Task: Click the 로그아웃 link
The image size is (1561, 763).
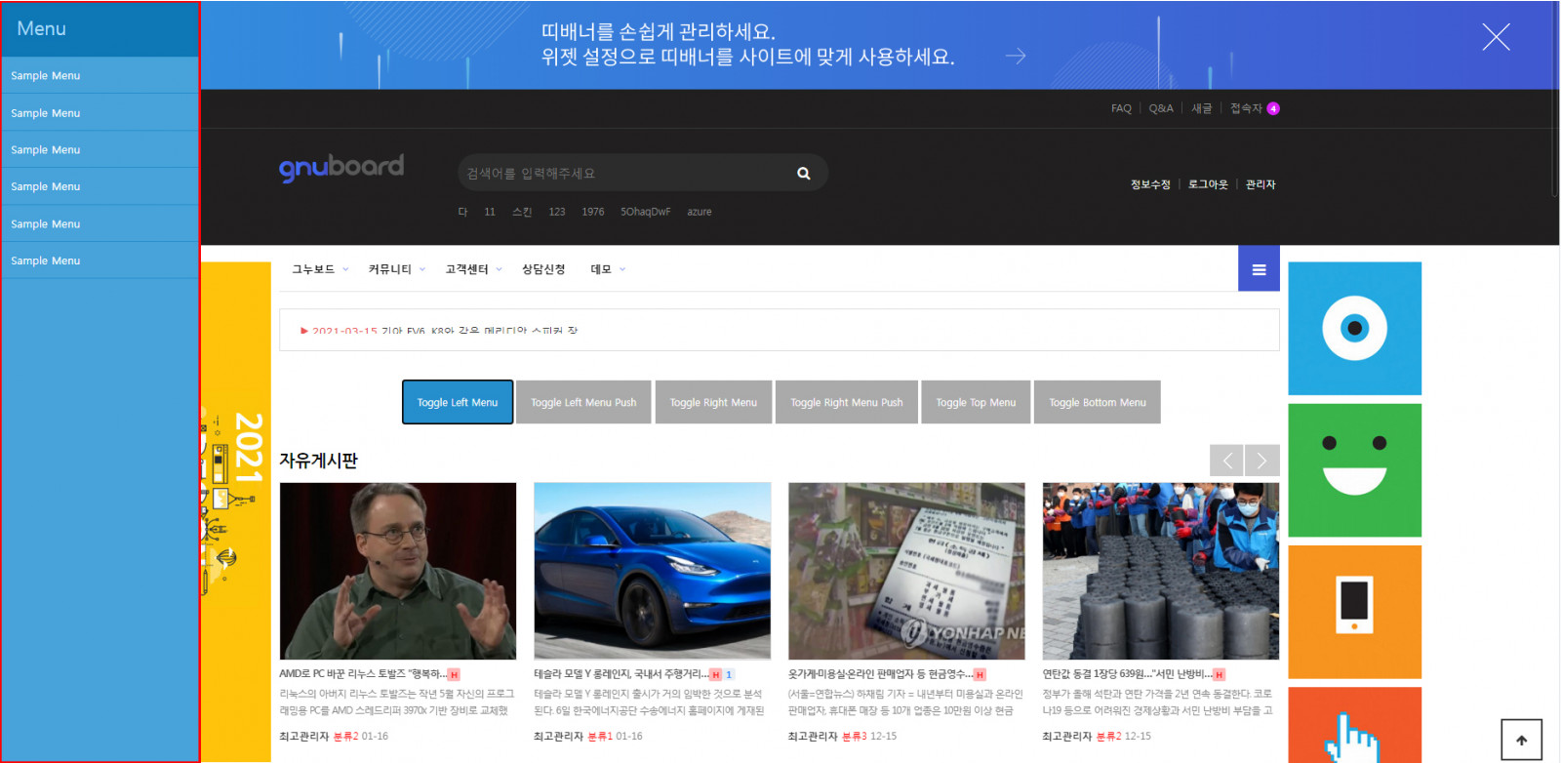Action: coord(1208,184)
